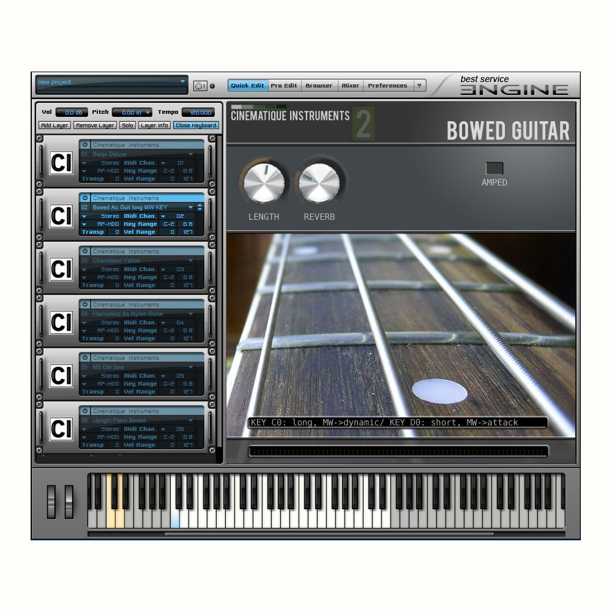Open Chameleon Yellow instrument dropdown

point(190,261)
